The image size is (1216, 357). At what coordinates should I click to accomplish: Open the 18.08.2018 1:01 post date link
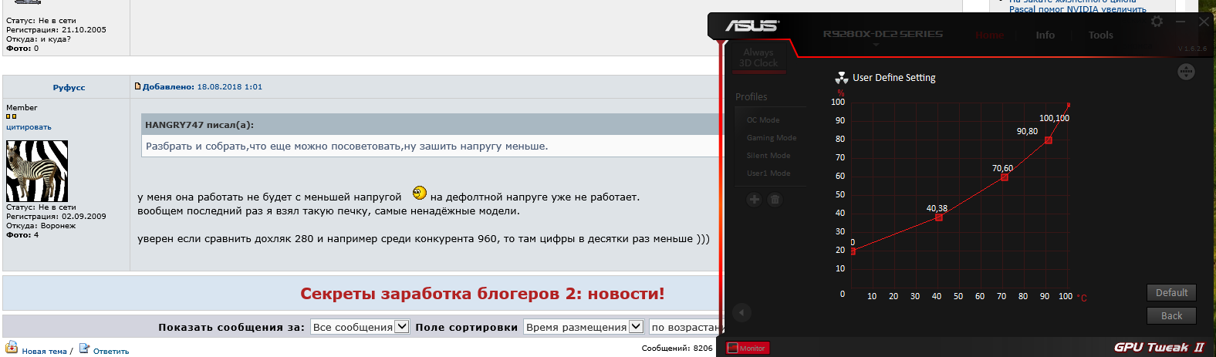click(x=230, y=86)
